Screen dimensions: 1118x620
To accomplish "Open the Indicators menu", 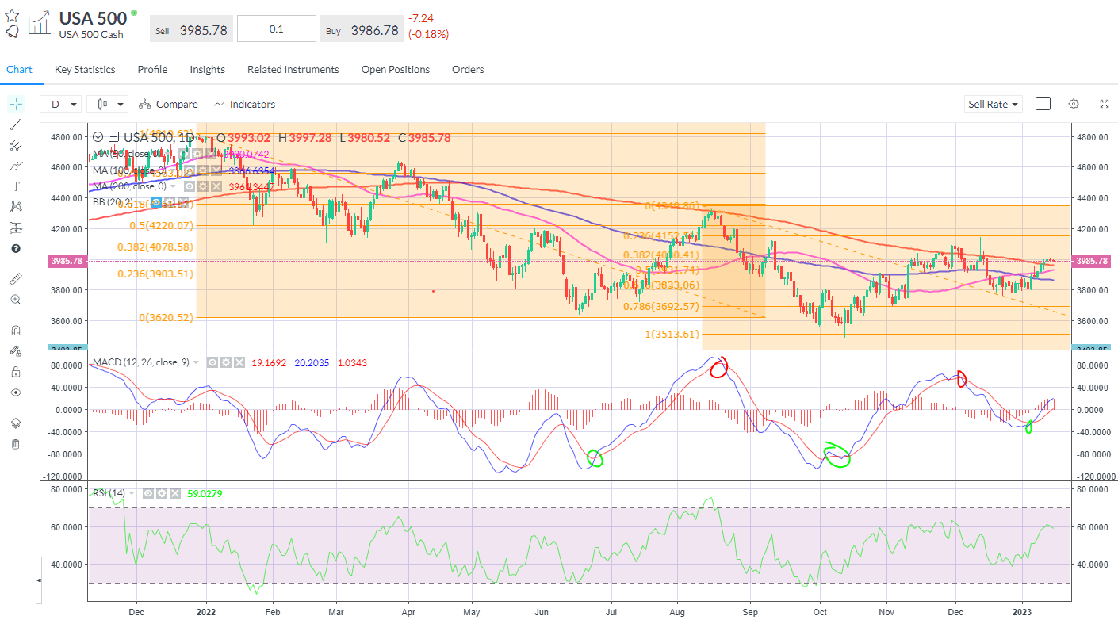I will click(244, 104).
